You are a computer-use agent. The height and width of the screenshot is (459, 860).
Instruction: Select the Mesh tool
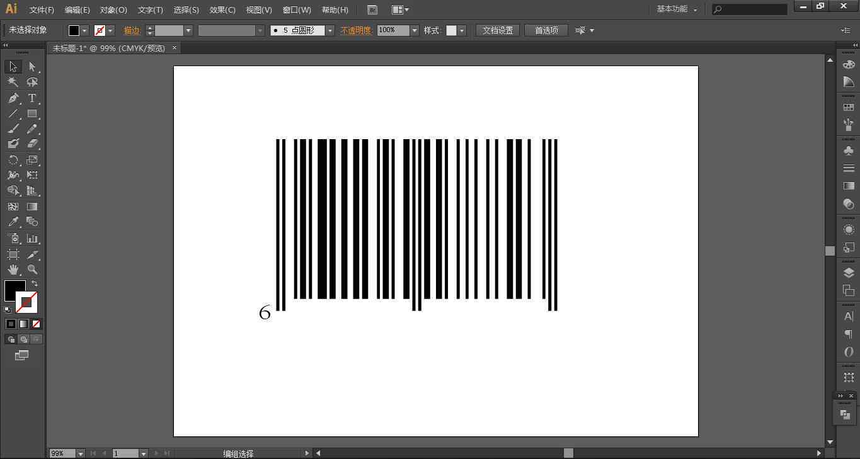pos(13,207)
